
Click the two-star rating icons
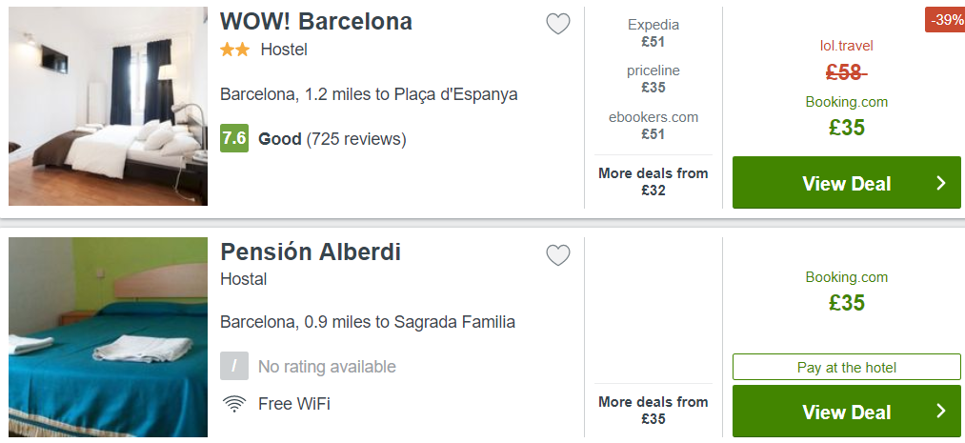[x=235, y=50]
